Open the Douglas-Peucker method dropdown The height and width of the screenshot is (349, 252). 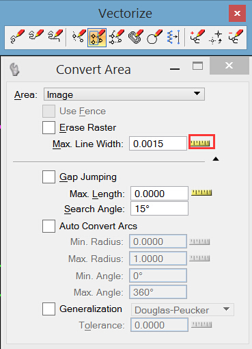[x=182, y=310]
